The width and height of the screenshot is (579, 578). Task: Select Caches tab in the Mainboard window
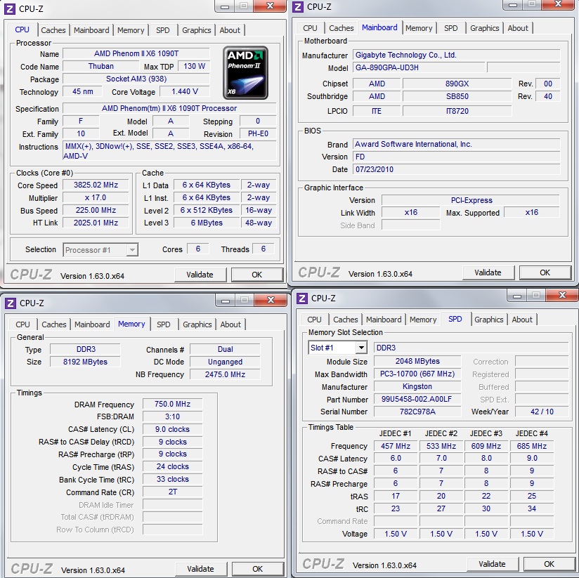(x=341, y=28)
